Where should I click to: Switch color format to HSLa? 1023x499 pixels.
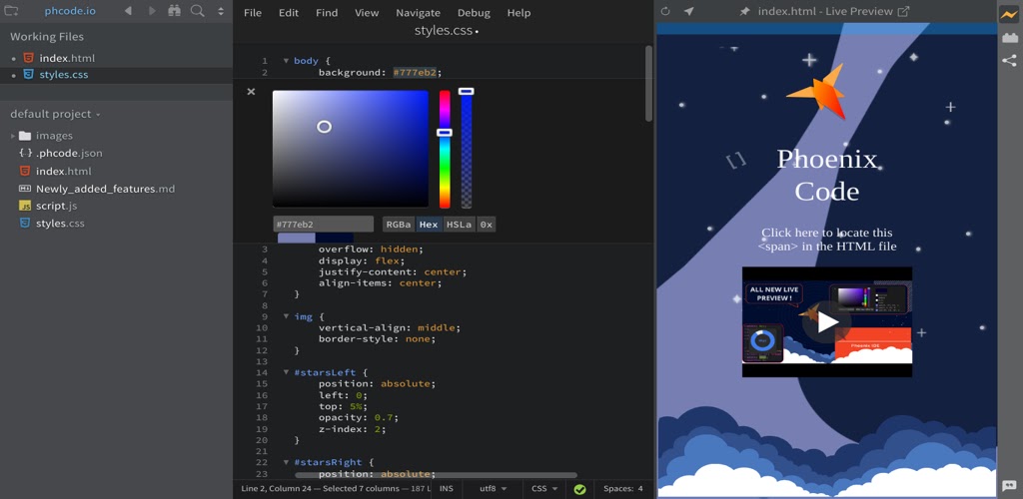click(460, 225)
